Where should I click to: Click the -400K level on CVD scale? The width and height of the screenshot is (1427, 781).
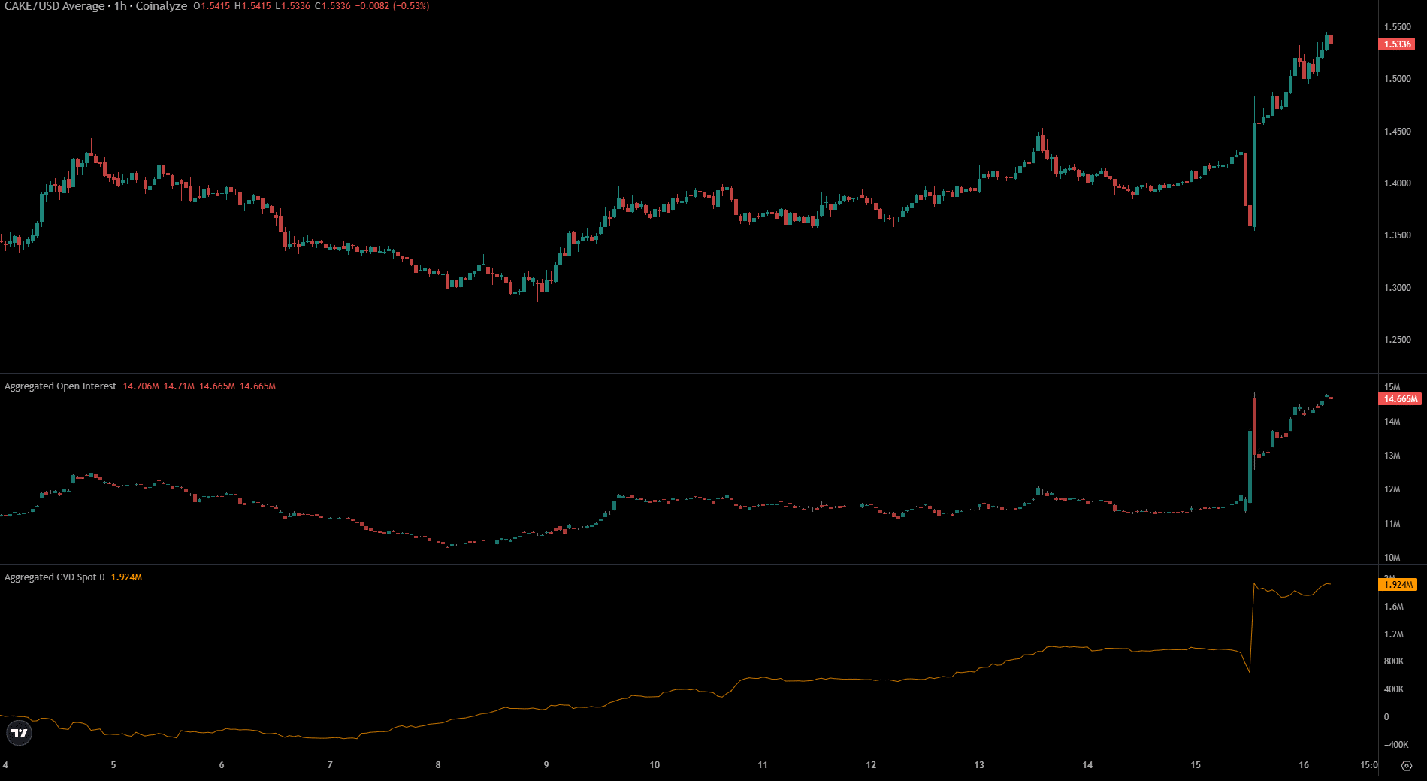click(1395, 745)
